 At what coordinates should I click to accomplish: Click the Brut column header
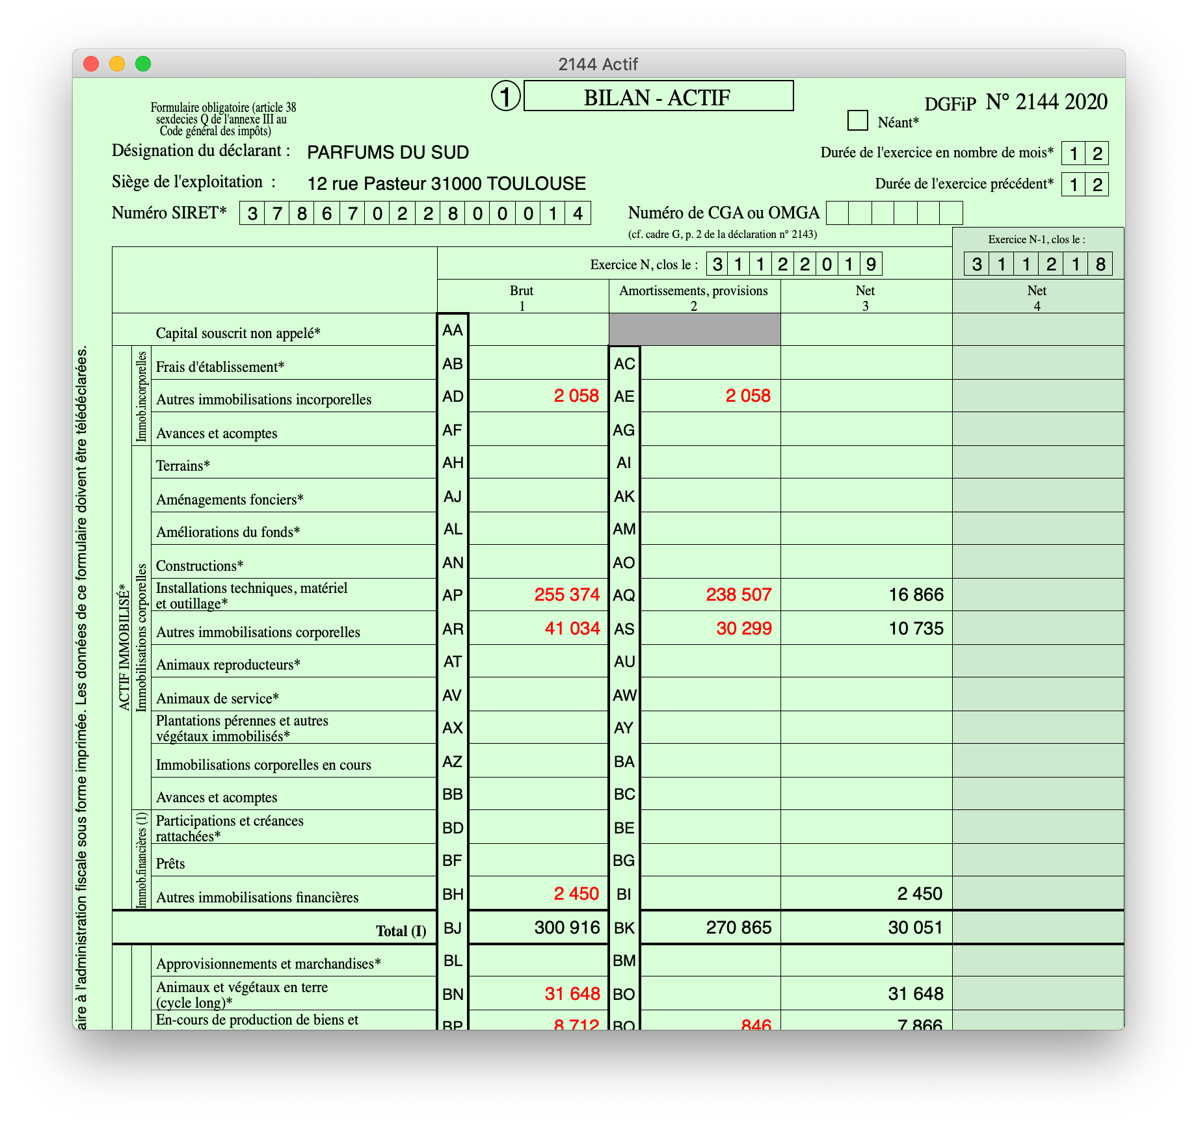[522, 298]
